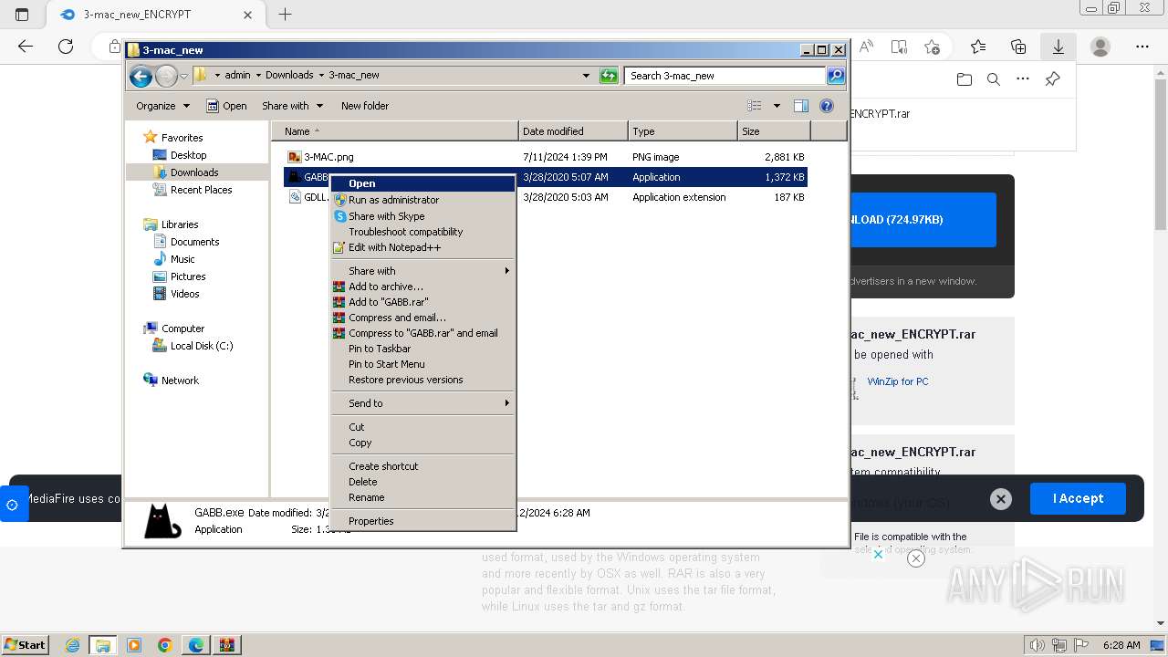Screen dimensions: 1168x657
Task: Select Create shortcut
Action: tap(423, 466)
